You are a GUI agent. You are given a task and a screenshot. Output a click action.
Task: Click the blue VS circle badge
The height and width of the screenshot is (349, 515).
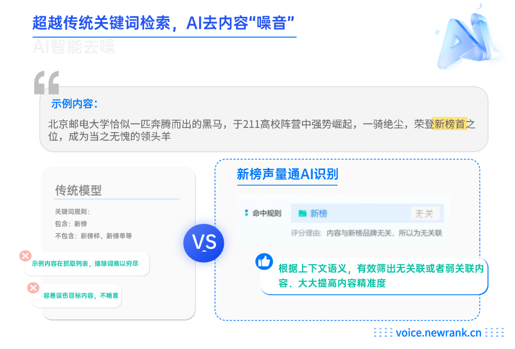(x=204, y=243)
